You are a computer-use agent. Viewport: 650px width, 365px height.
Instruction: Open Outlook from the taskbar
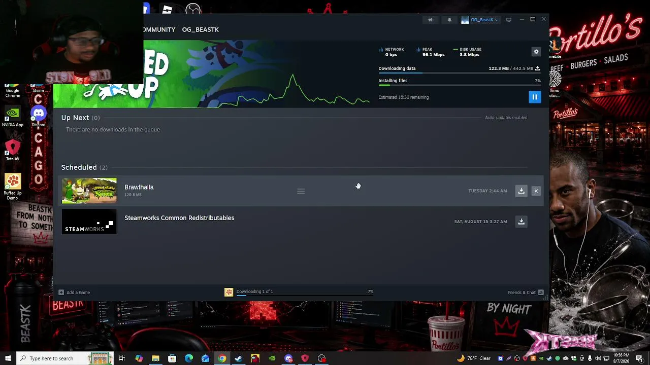[x=206, y=358]
